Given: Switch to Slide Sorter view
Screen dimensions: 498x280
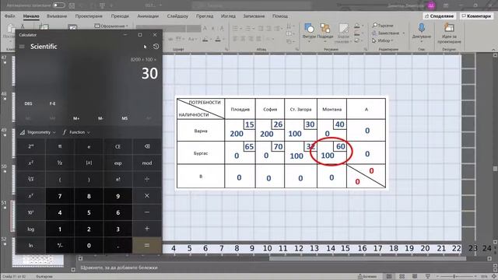Looking at the screenshot, I should pos(402,277).
